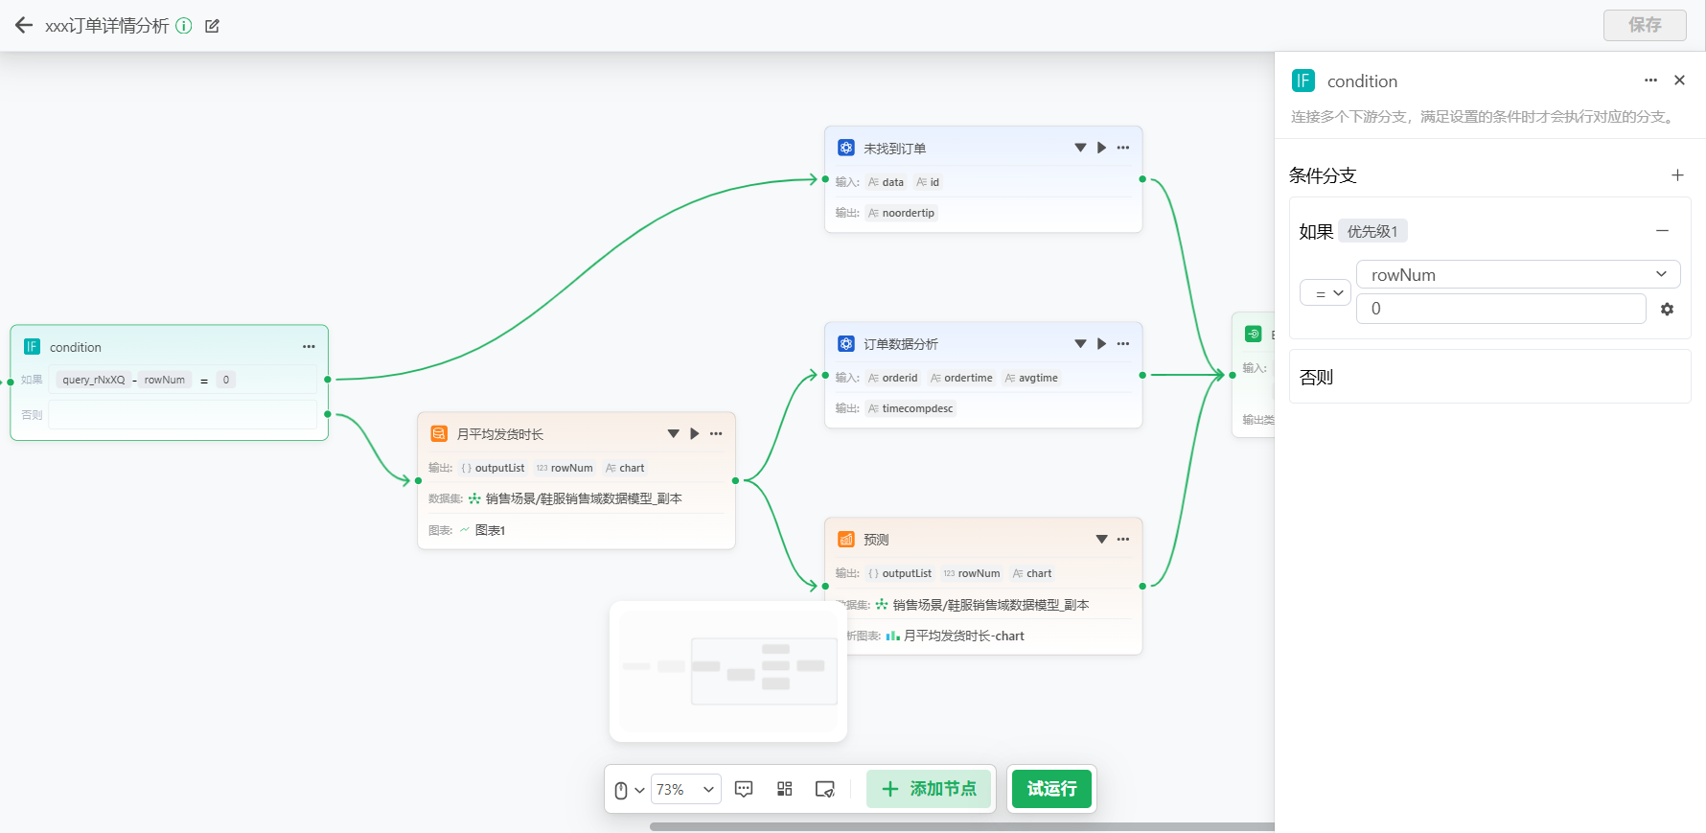Open settings gear next to value field
The height and width of the screenshot is (833, 1706).
(x=1667, y=310)
